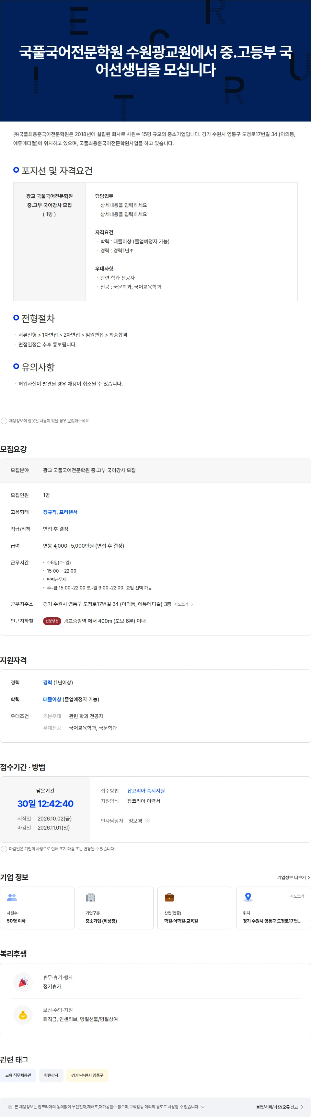Click the 휴무·휴가·행사 party icon
The image size is (311, 1117).
(23, 982)
